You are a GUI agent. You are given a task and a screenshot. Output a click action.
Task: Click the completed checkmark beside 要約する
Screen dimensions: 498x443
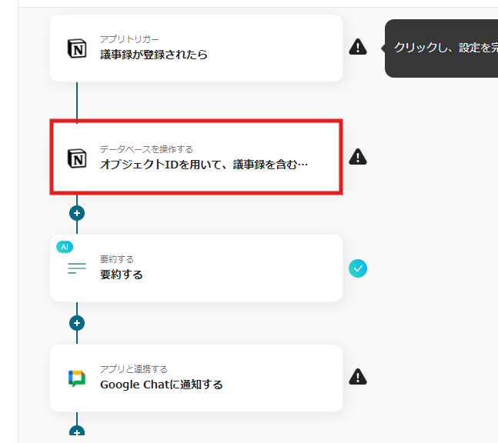point(358,268)
